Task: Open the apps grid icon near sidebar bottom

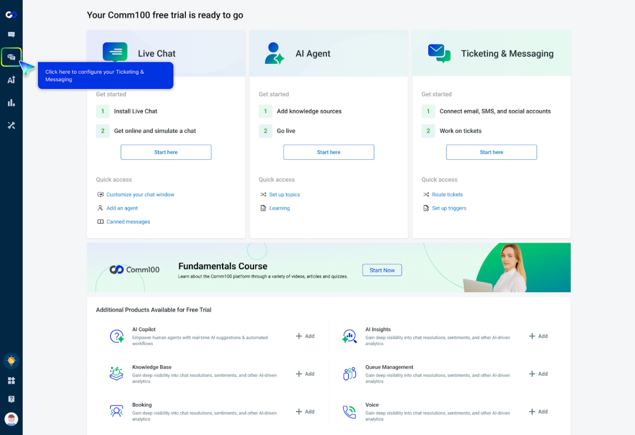Action: coord(12,380)
